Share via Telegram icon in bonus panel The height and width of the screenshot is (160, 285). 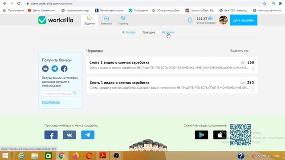click(55, 68)
